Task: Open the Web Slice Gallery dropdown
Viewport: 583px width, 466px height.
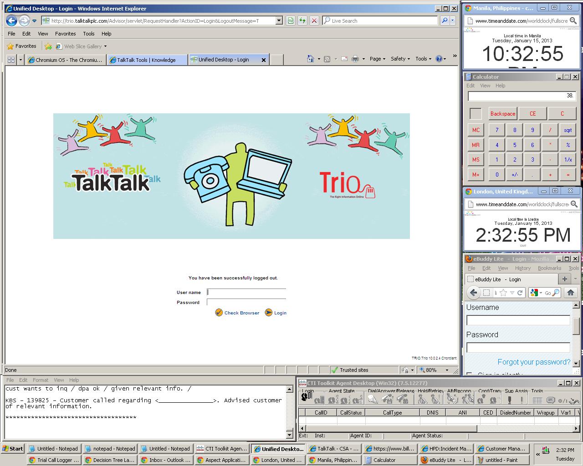Action: pos(105,46)
